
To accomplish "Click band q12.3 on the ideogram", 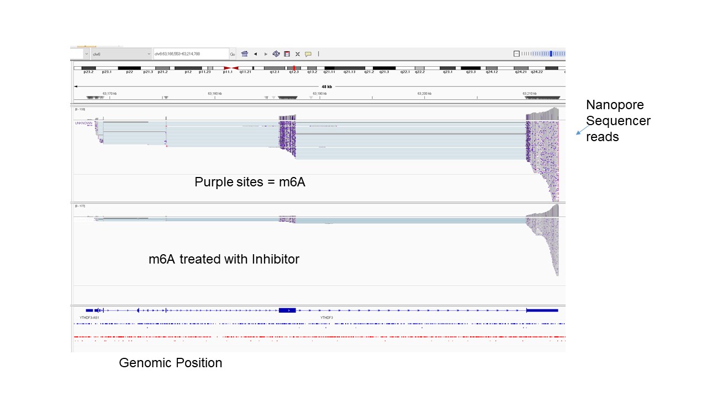I will click(293, 68).
